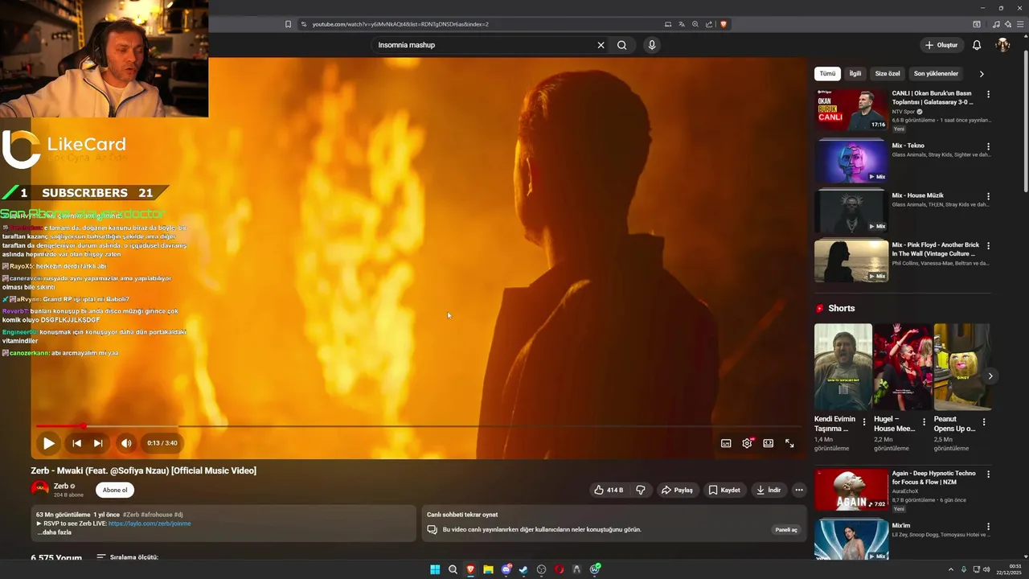This screenshot has height=579, width=1029.
Task: Select the Size özel filter chip
Action: tap(888, 73)
